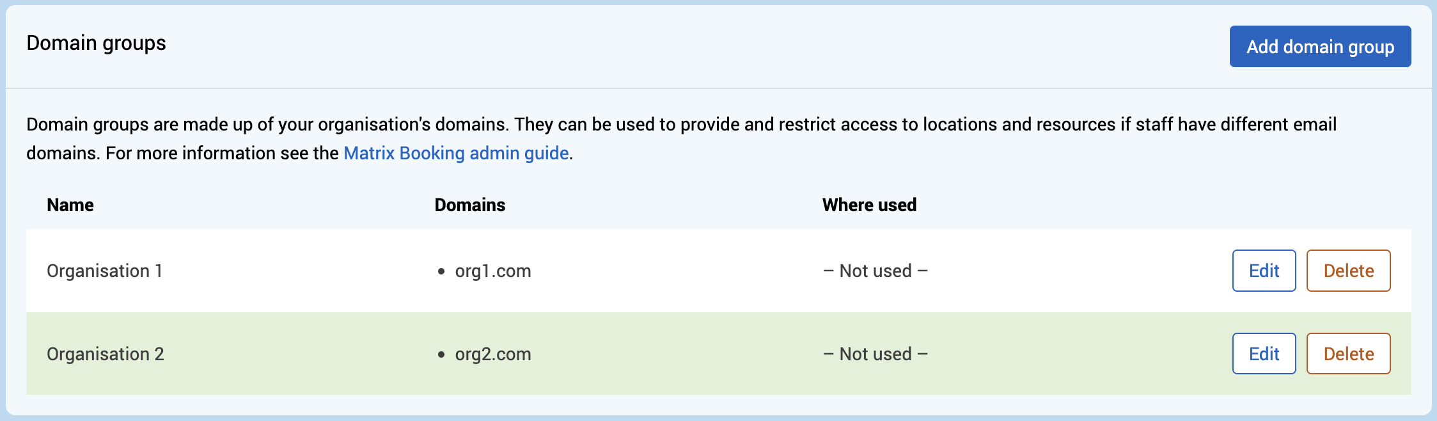
Task: Click the org2.com domain entry
Action: [x=493, y=354]
